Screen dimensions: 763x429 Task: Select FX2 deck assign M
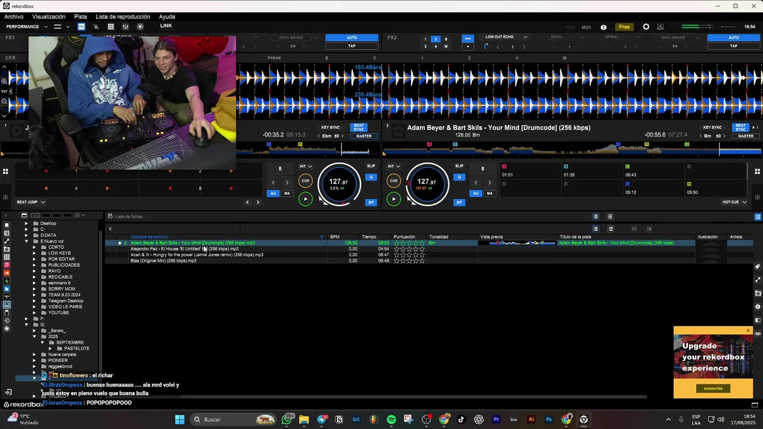[445, 46]
